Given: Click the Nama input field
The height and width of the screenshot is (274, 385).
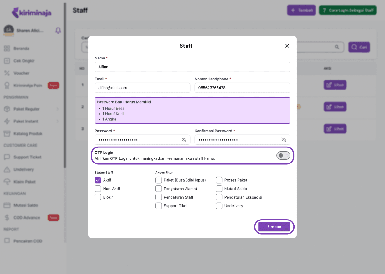Looking at the screenshot, I should click(x=192, y=67).
